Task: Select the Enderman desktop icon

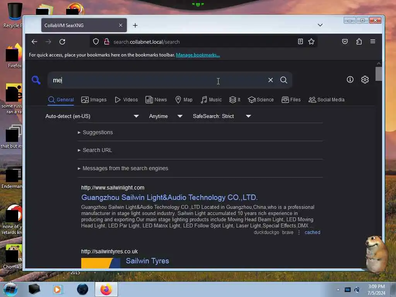Action: click(x=13, y=177)
